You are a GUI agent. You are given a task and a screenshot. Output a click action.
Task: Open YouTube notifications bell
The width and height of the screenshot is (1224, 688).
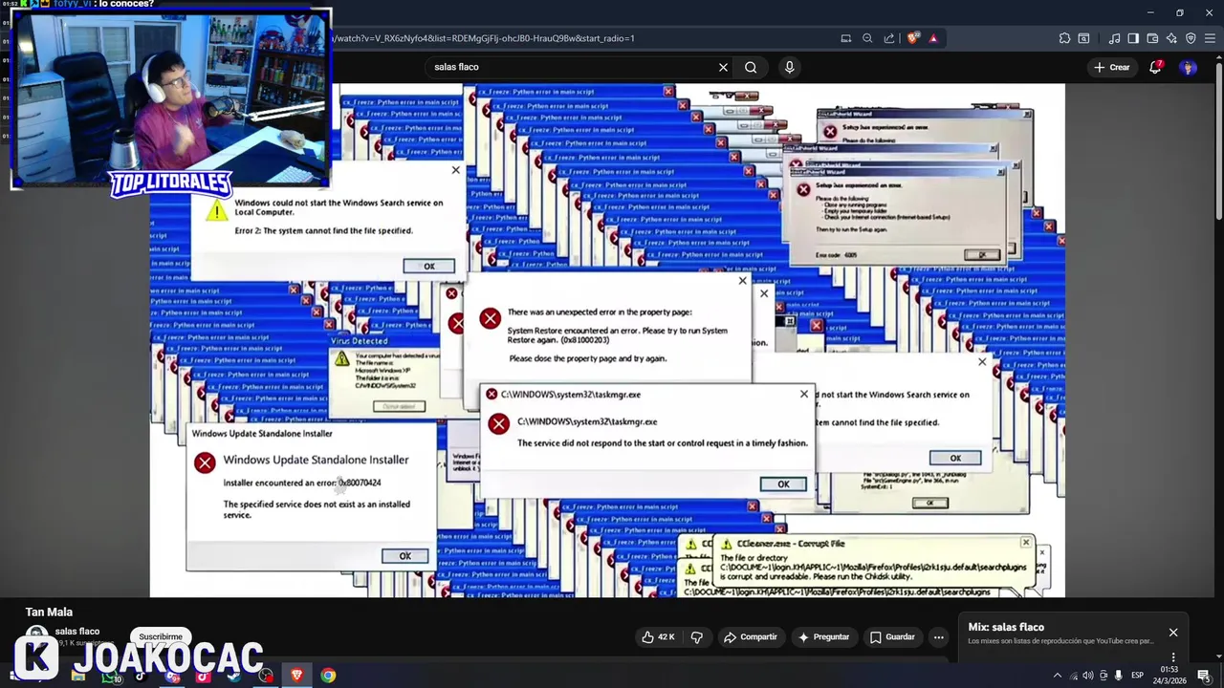tap(1155, 67)
